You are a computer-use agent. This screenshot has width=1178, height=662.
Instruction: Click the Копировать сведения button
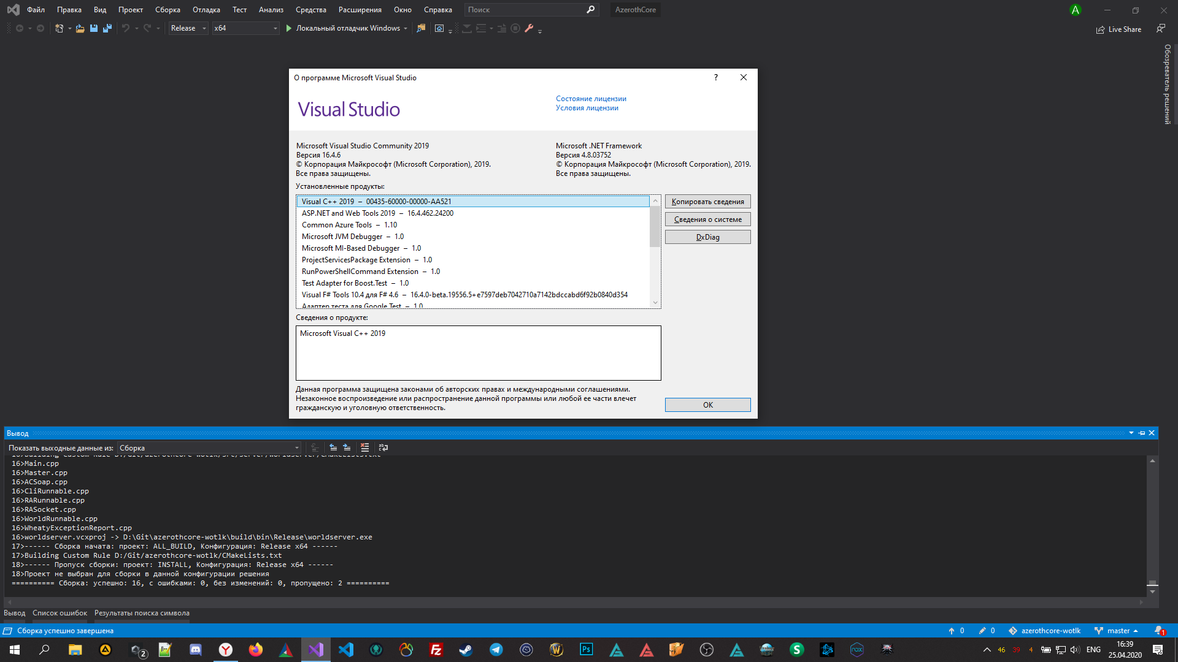(x=707, y=202)
